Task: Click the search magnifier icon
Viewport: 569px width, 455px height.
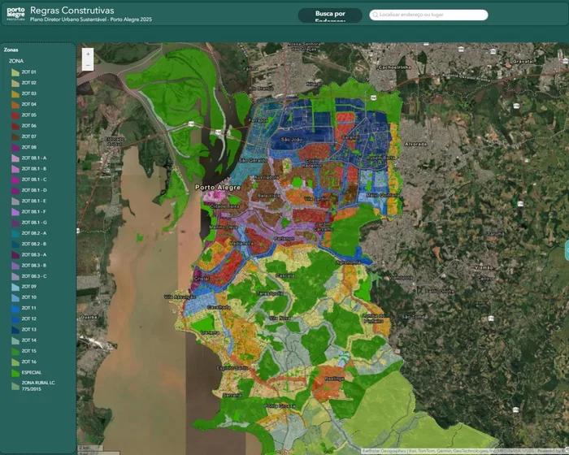Action: (x=376, y=15)
